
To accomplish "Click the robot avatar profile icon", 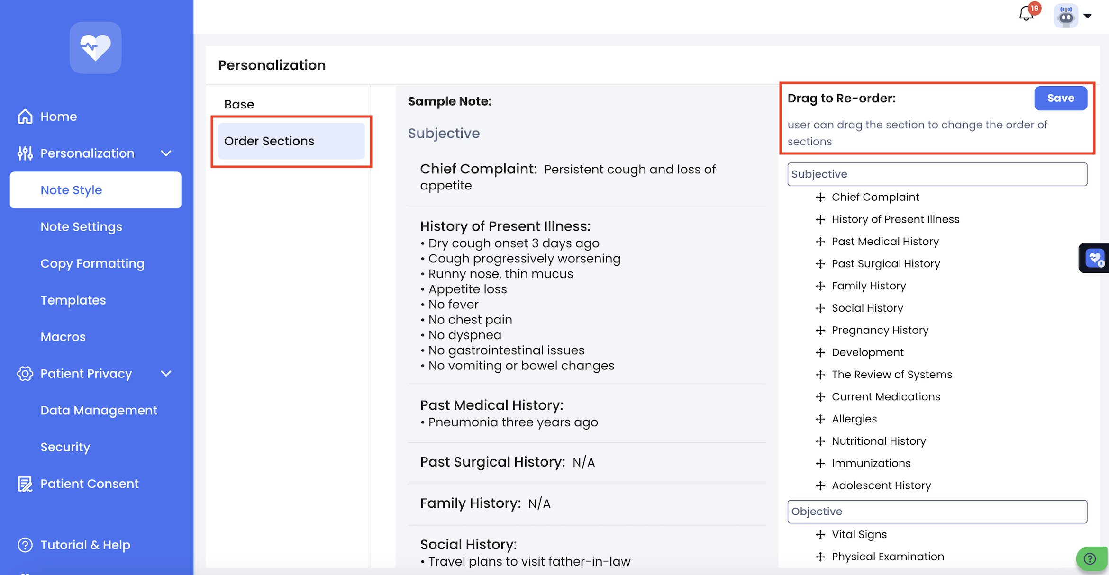I will click(1066, 16).
